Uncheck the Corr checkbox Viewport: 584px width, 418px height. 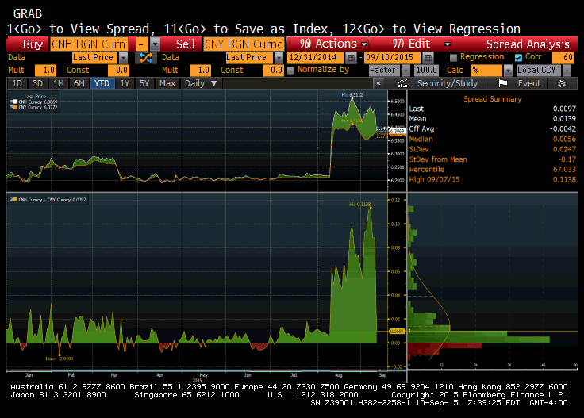coord(518,58)
